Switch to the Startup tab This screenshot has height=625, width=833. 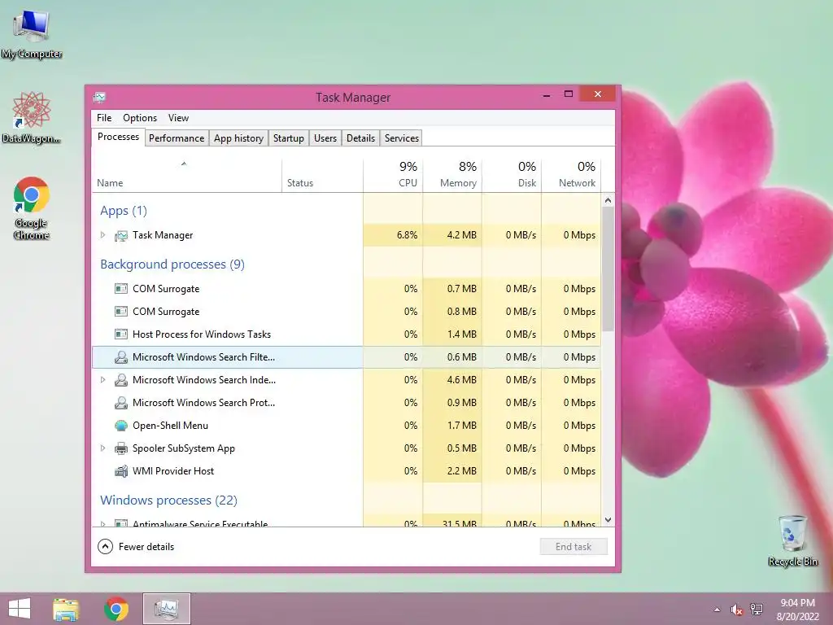point(289,138)
